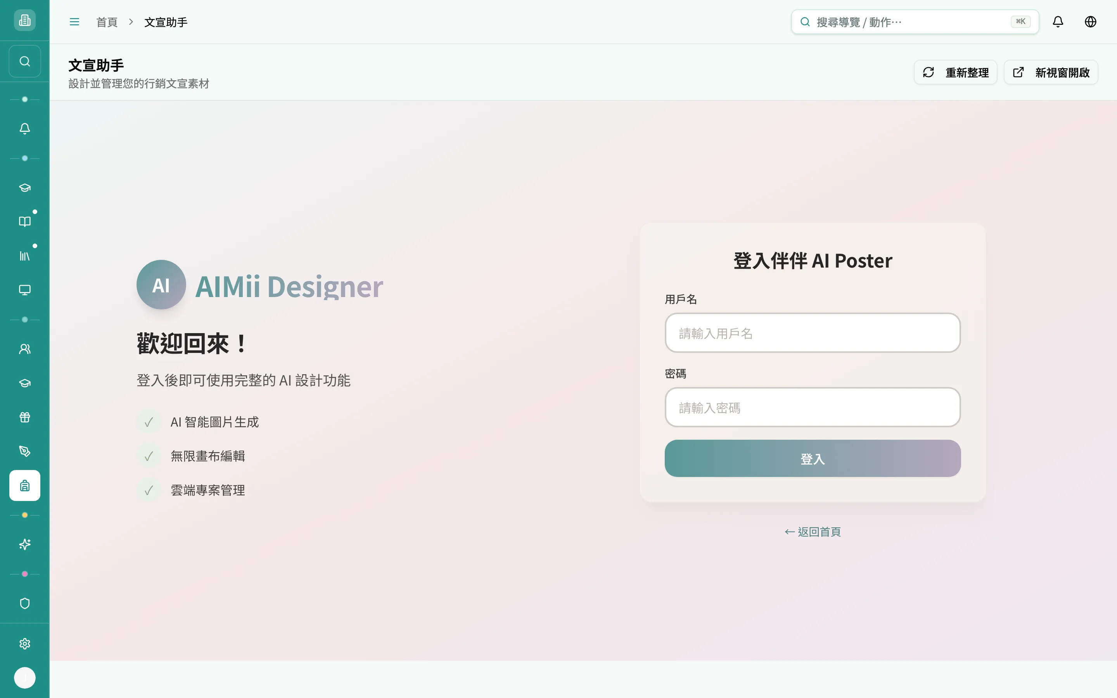Click the 雲端專案管理 feature text
The image size is (1117, 698).
(208, 490)
